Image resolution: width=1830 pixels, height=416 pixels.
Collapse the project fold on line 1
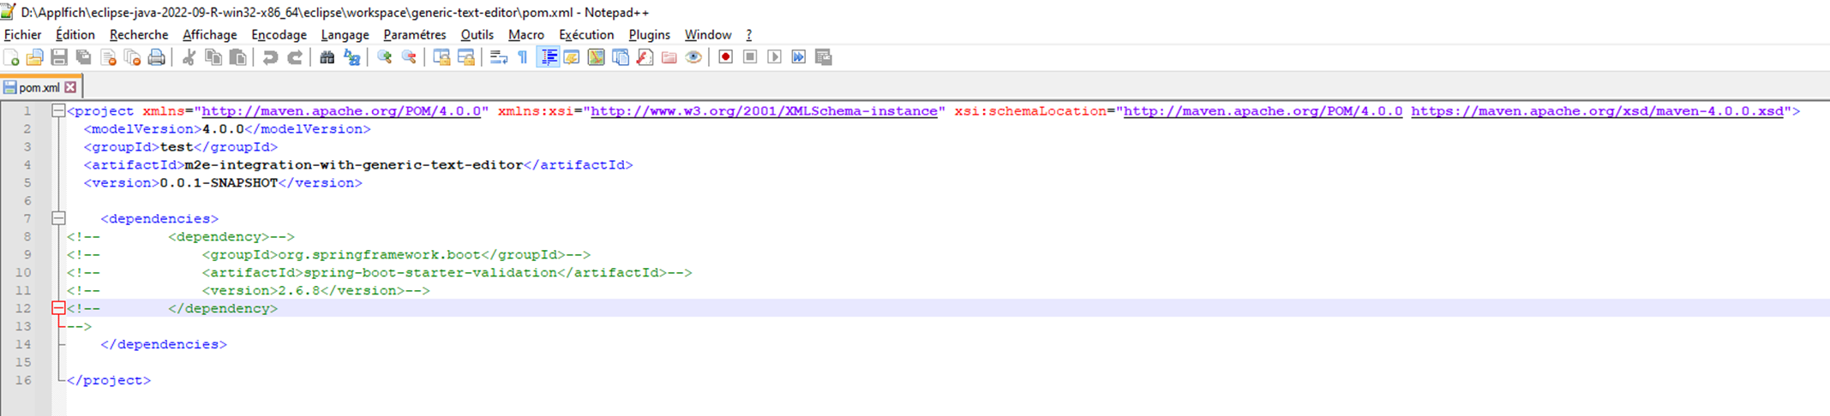click(58, 111)
